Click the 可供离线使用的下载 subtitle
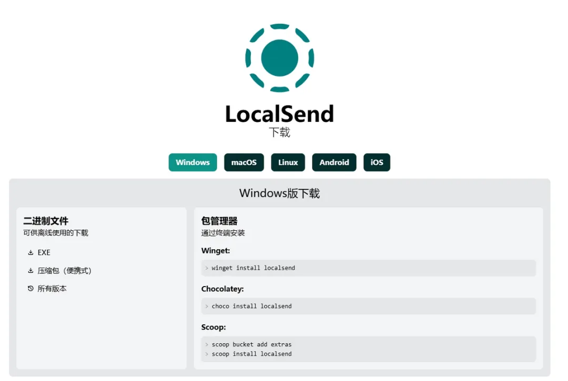 [x=56, y=233]
